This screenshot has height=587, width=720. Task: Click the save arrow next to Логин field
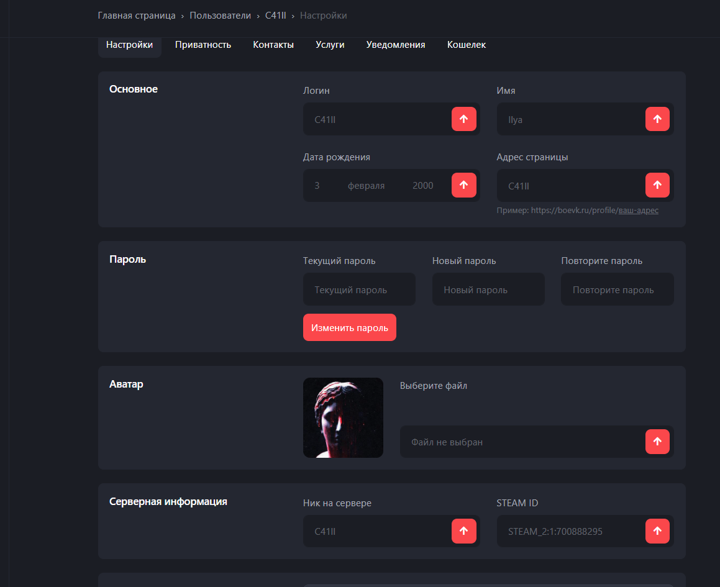tap(463, 119)
